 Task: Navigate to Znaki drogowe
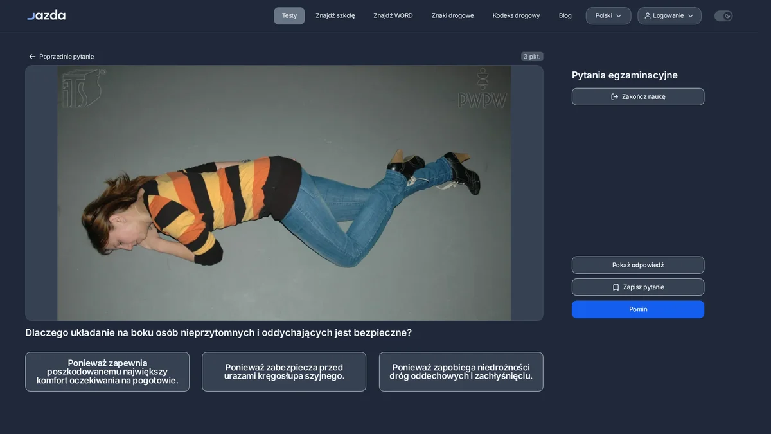pyautogui.click(x=452, y=16)
